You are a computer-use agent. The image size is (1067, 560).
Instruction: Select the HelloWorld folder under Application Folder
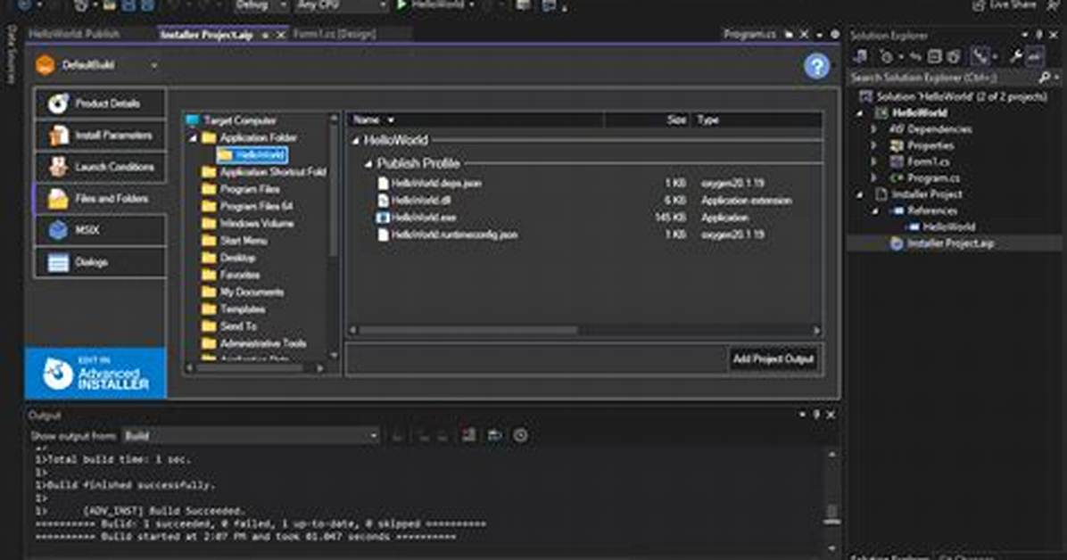[x=252, y=155]
